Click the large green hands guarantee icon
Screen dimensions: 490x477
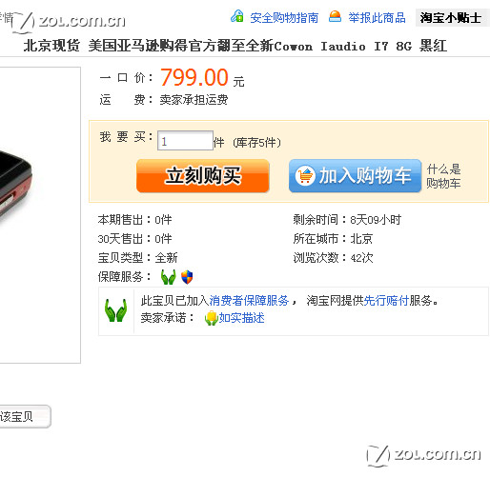point(116,310)
